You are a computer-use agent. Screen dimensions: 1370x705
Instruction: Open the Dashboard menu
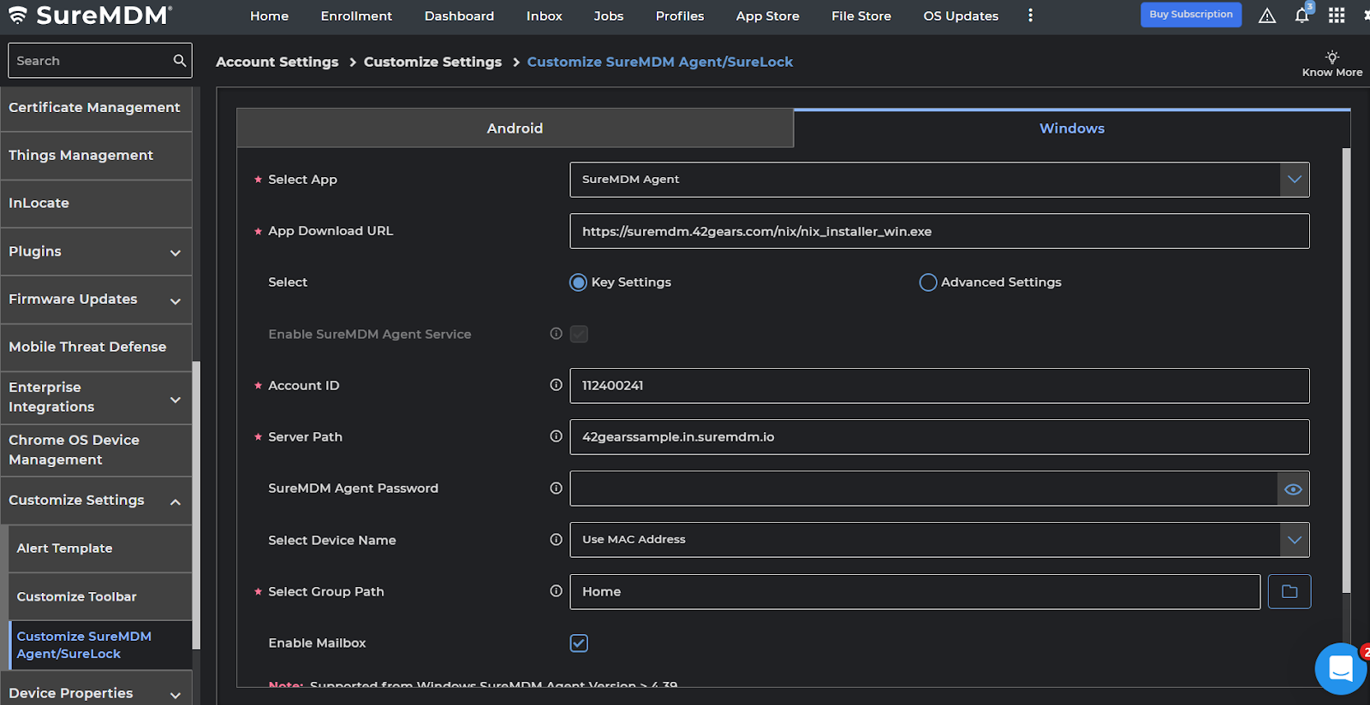[x=459, y=15]
